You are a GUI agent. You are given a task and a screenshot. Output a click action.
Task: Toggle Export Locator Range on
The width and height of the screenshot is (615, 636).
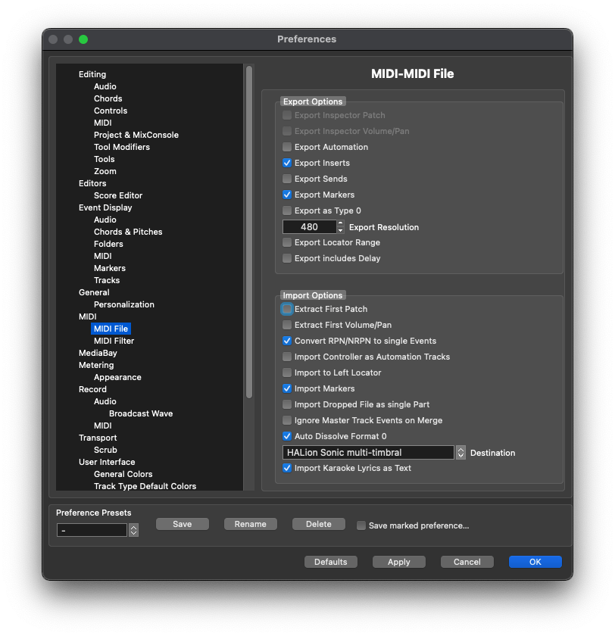point(287,242)
